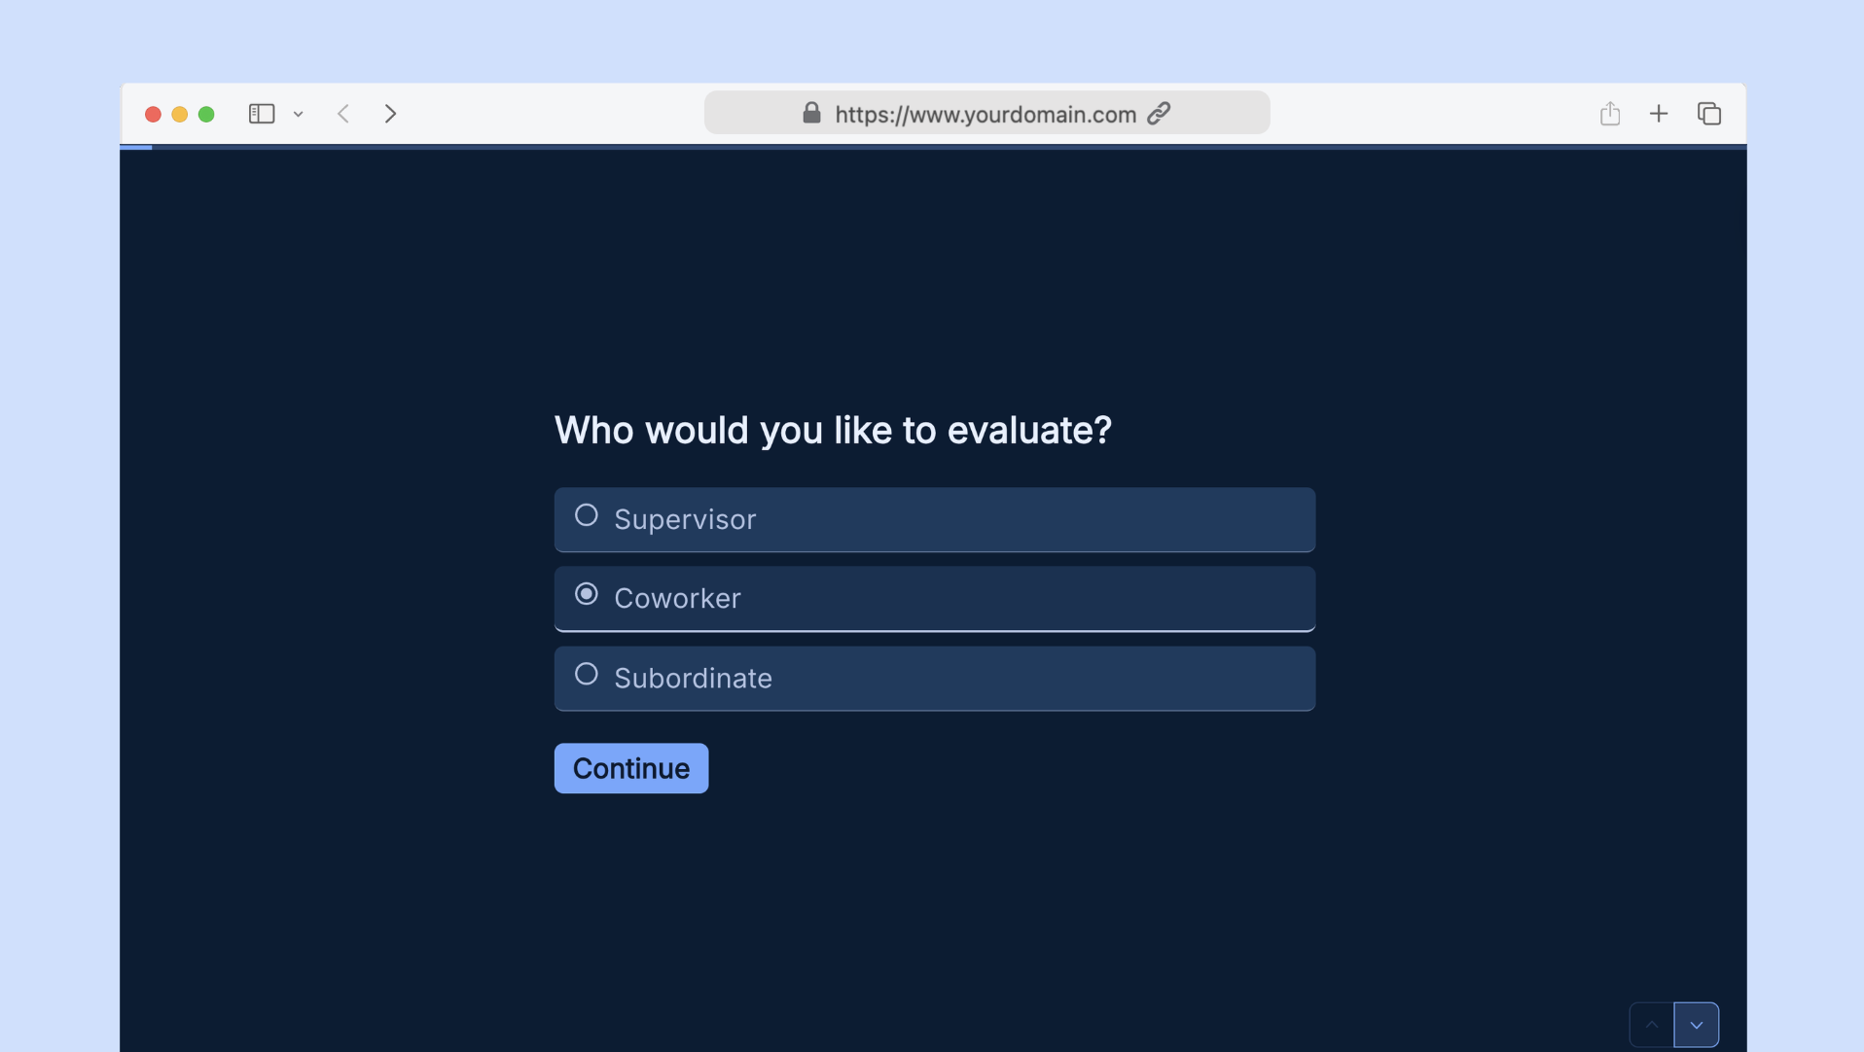Go back to previous page
The height and width of the screenshot is (1052, 1864).
(x=342, y=114)
